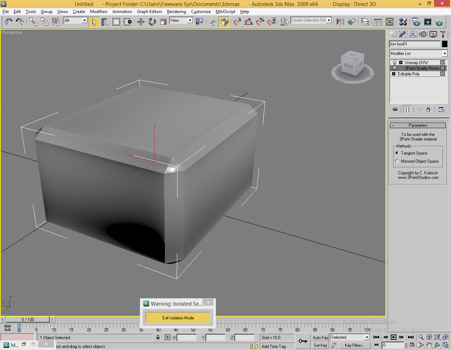Click the Quick Render teapot icon
Screen dimensions: 451x350
pos(439,22)
